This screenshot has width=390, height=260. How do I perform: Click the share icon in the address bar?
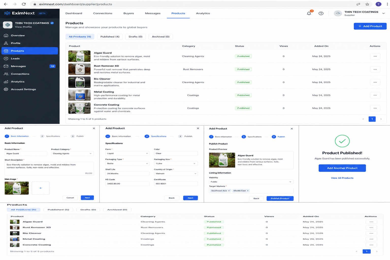(x=358, y=4)
